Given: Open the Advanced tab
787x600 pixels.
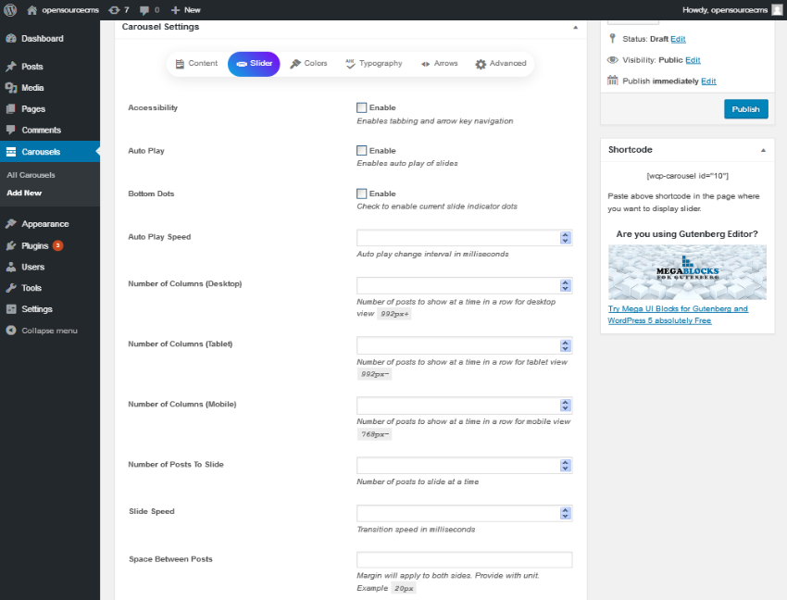Looking at the screenshot, I should [501, 64].
